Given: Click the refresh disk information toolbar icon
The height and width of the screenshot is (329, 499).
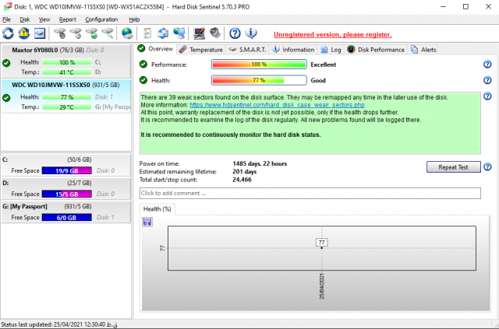Looking at the screenshot, I should tap(9, 33).
